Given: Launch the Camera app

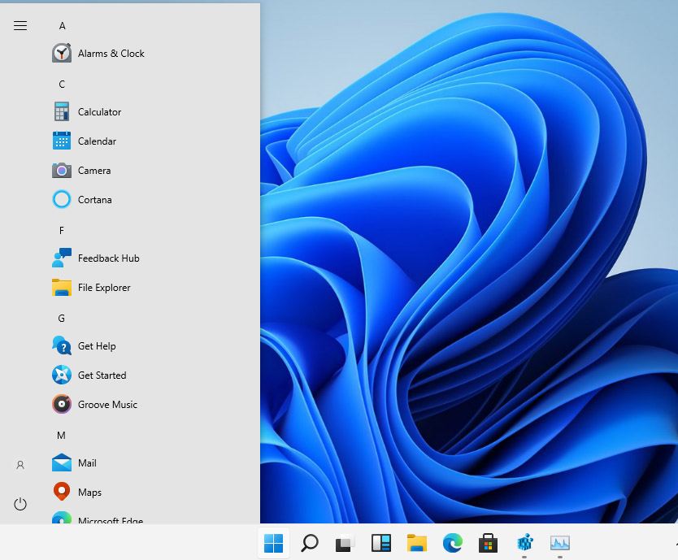Looking at the screenshot, I should [82, 171].
